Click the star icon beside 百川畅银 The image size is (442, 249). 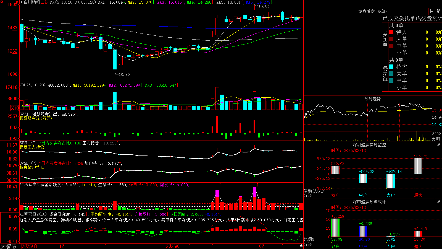click(22, 2)
